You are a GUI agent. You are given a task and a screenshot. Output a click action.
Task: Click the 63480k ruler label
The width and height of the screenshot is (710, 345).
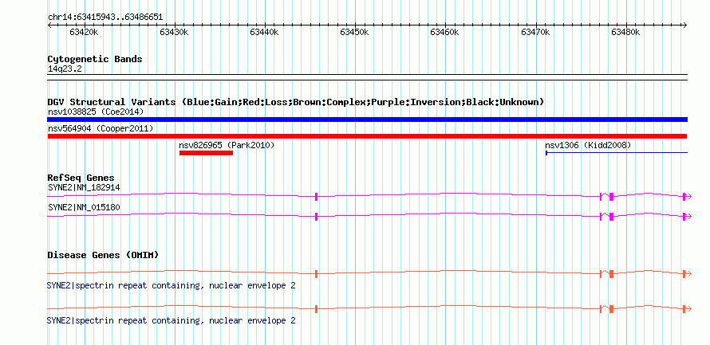(x=625, y=32)
